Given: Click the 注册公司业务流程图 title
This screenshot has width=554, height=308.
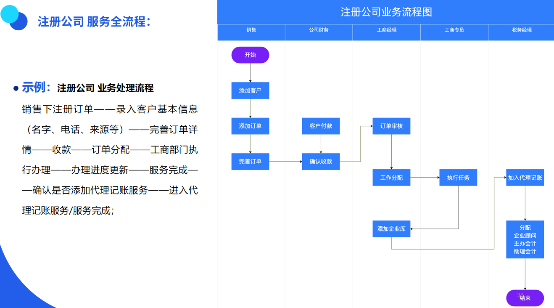Looking at the screenshot, I should click(x=386, y=12).
